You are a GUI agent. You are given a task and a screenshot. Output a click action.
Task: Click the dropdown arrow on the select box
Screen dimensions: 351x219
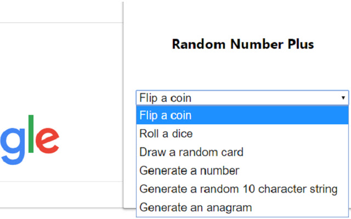(x=343, y=98)
